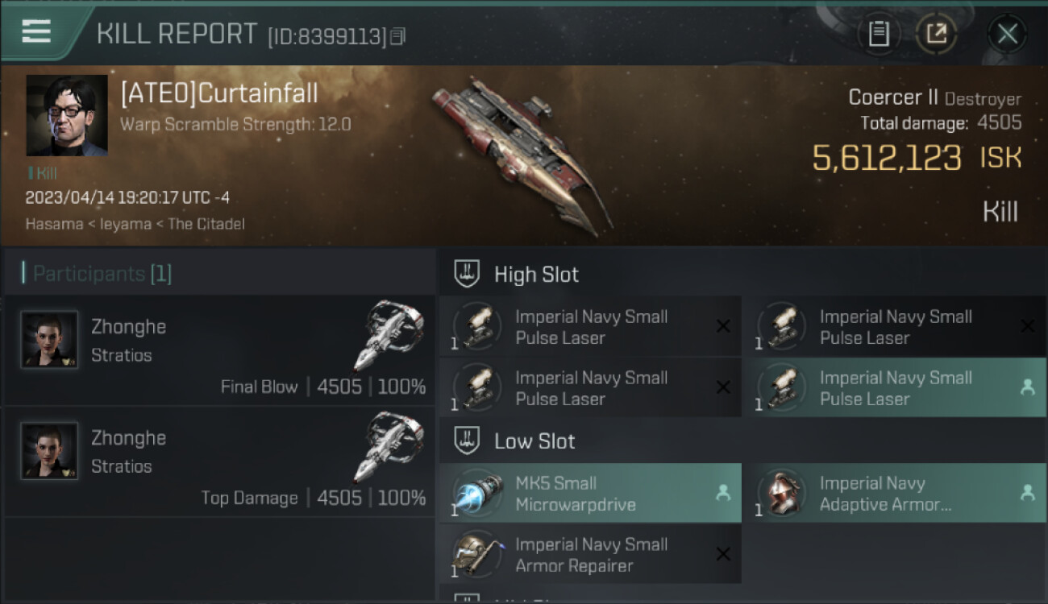The image size is (1048, 604).
Task: Click Zhonghe's Top Damage portrait
Action: tap(50, 451)
